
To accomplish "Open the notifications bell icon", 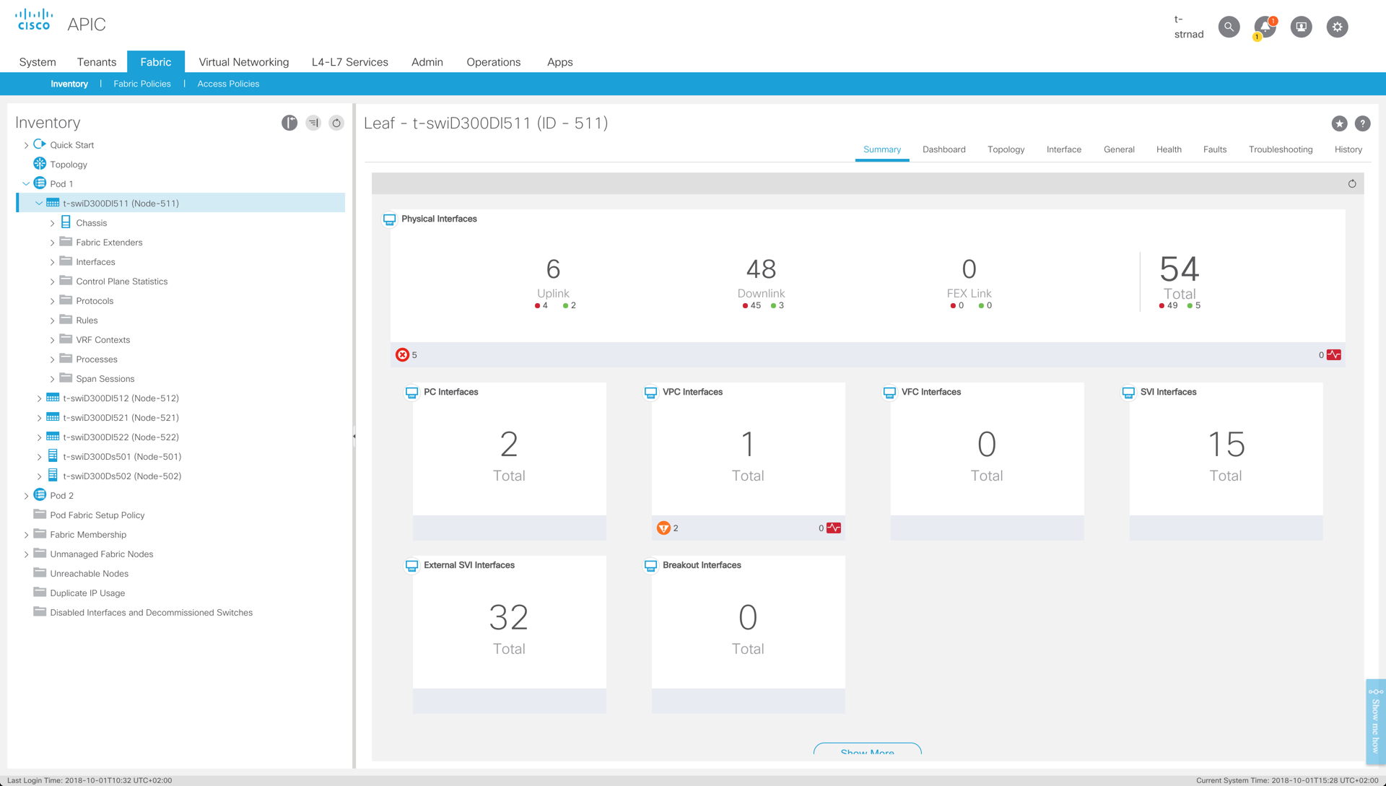I will [1265, 27].
